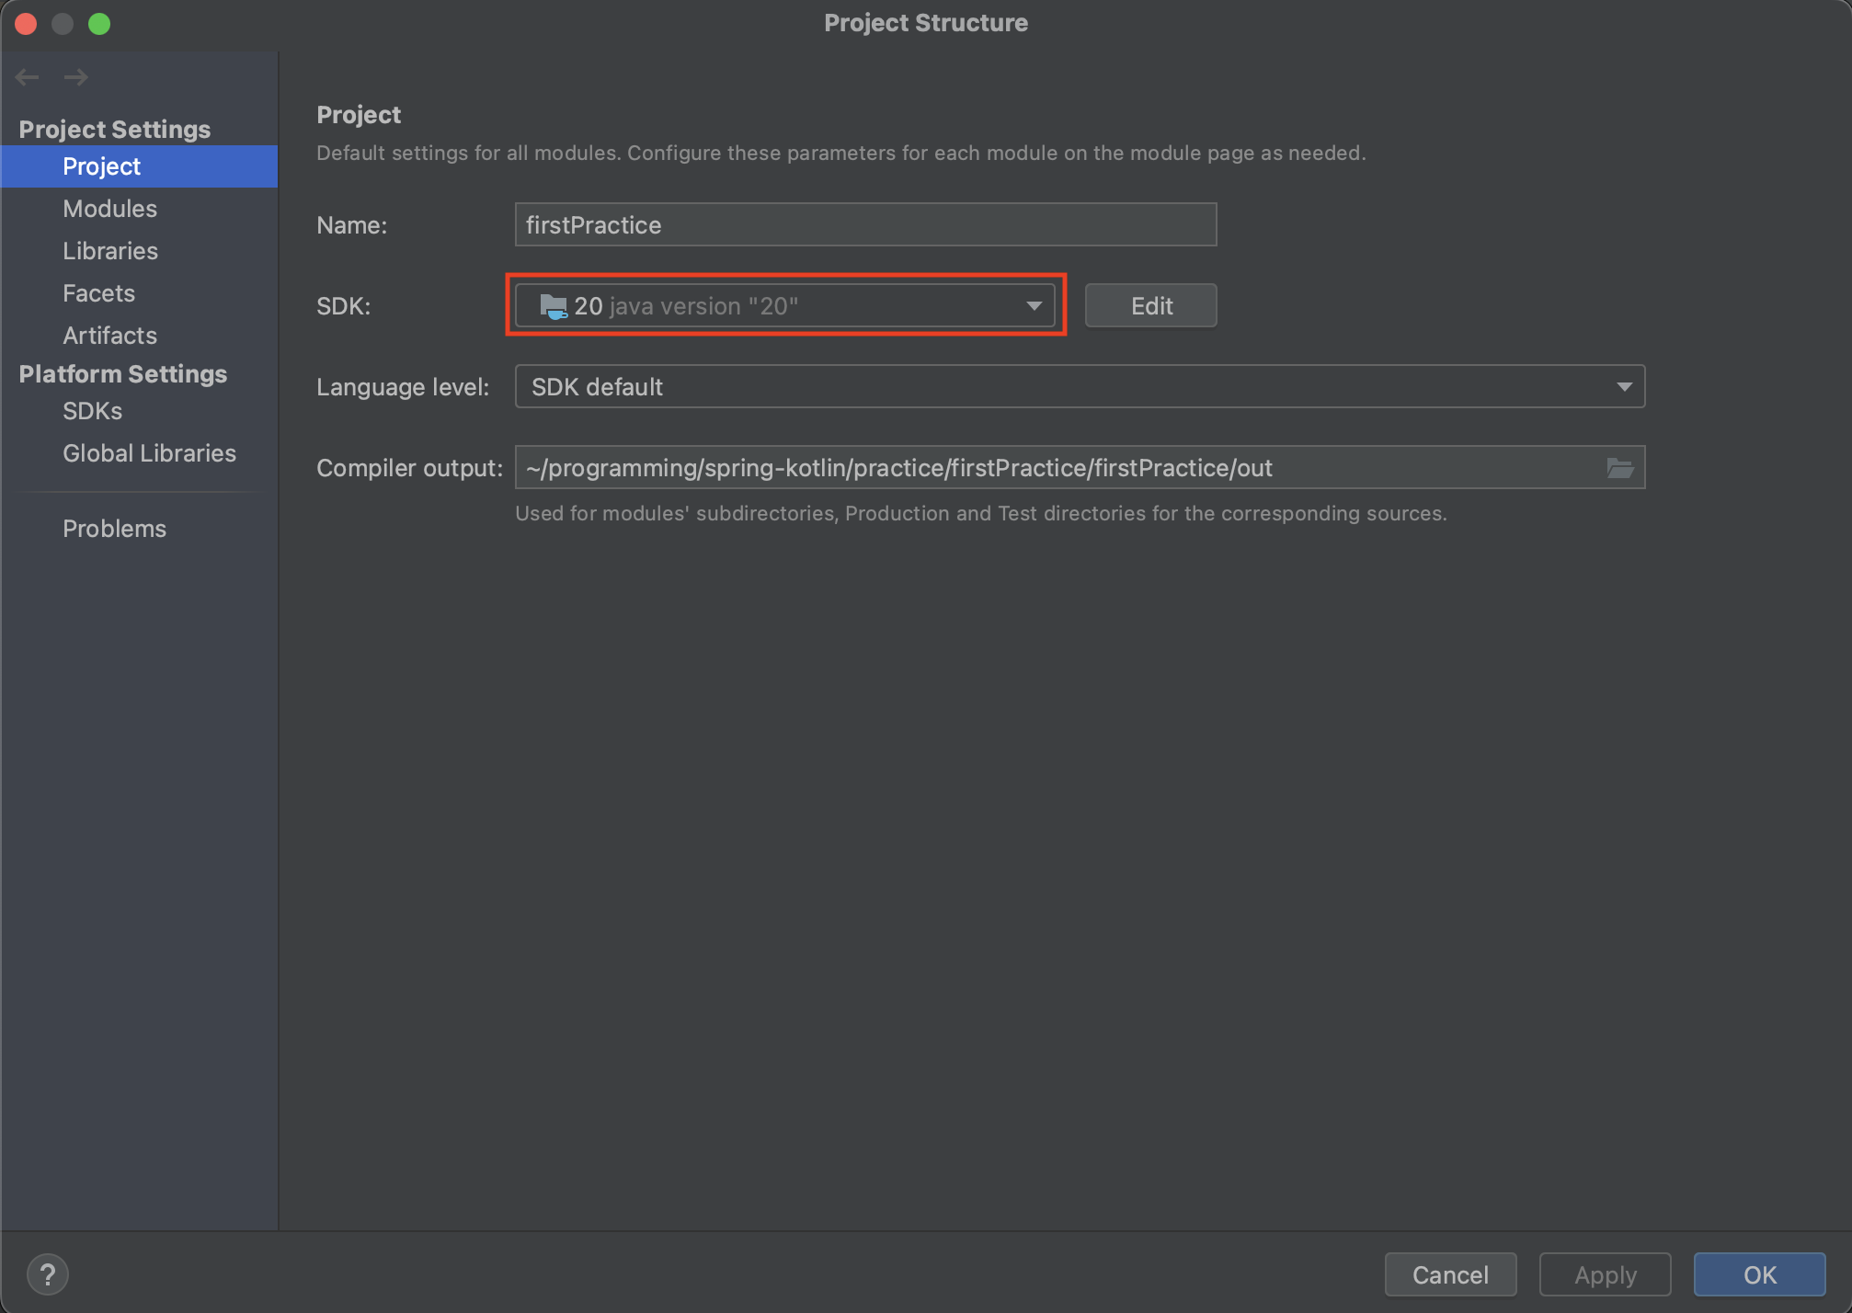The image size is (1852, 1313).
Task: Confirm with the OK button
Action: (1758, 1274)
